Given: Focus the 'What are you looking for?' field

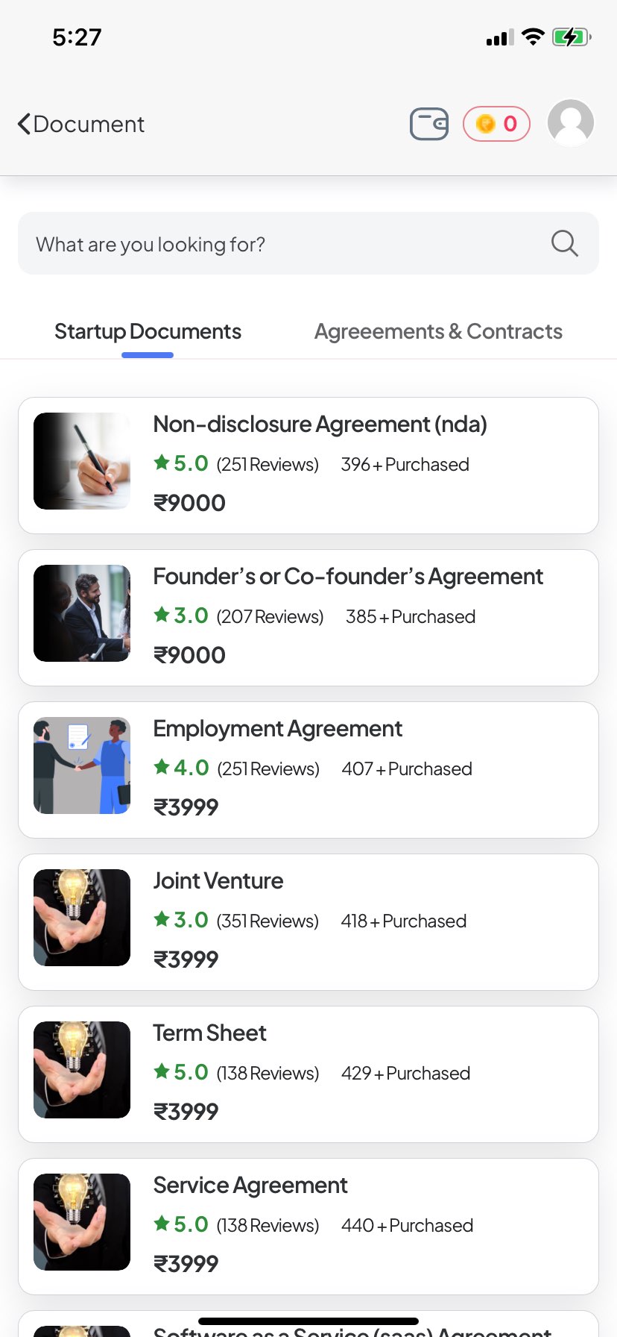Looking at the screenshot, I should pyautogui.click(x=283, y=244).
